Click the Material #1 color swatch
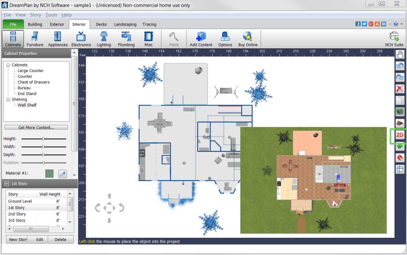407x255 pixels. tap(49, 174)
